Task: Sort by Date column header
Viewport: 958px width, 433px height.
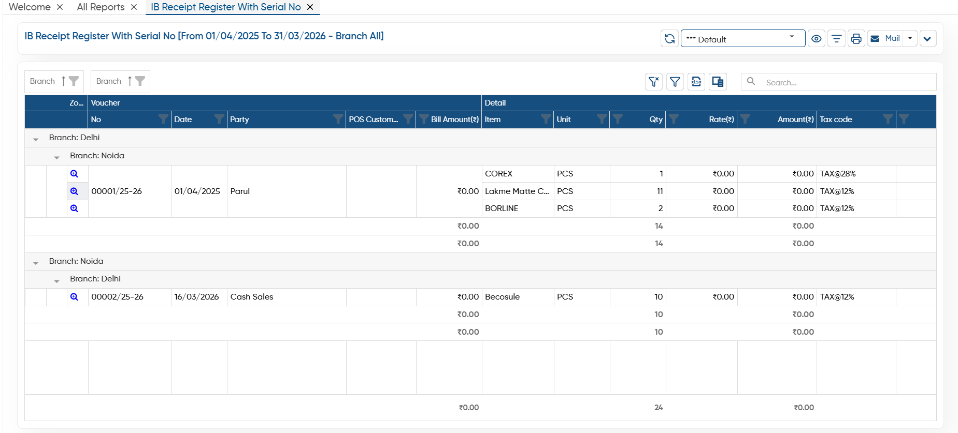Action: tap(183, 120)
